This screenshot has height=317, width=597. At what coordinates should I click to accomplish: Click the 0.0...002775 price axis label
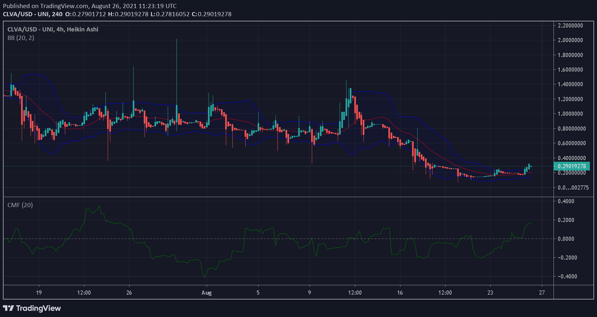pos(573,188)
